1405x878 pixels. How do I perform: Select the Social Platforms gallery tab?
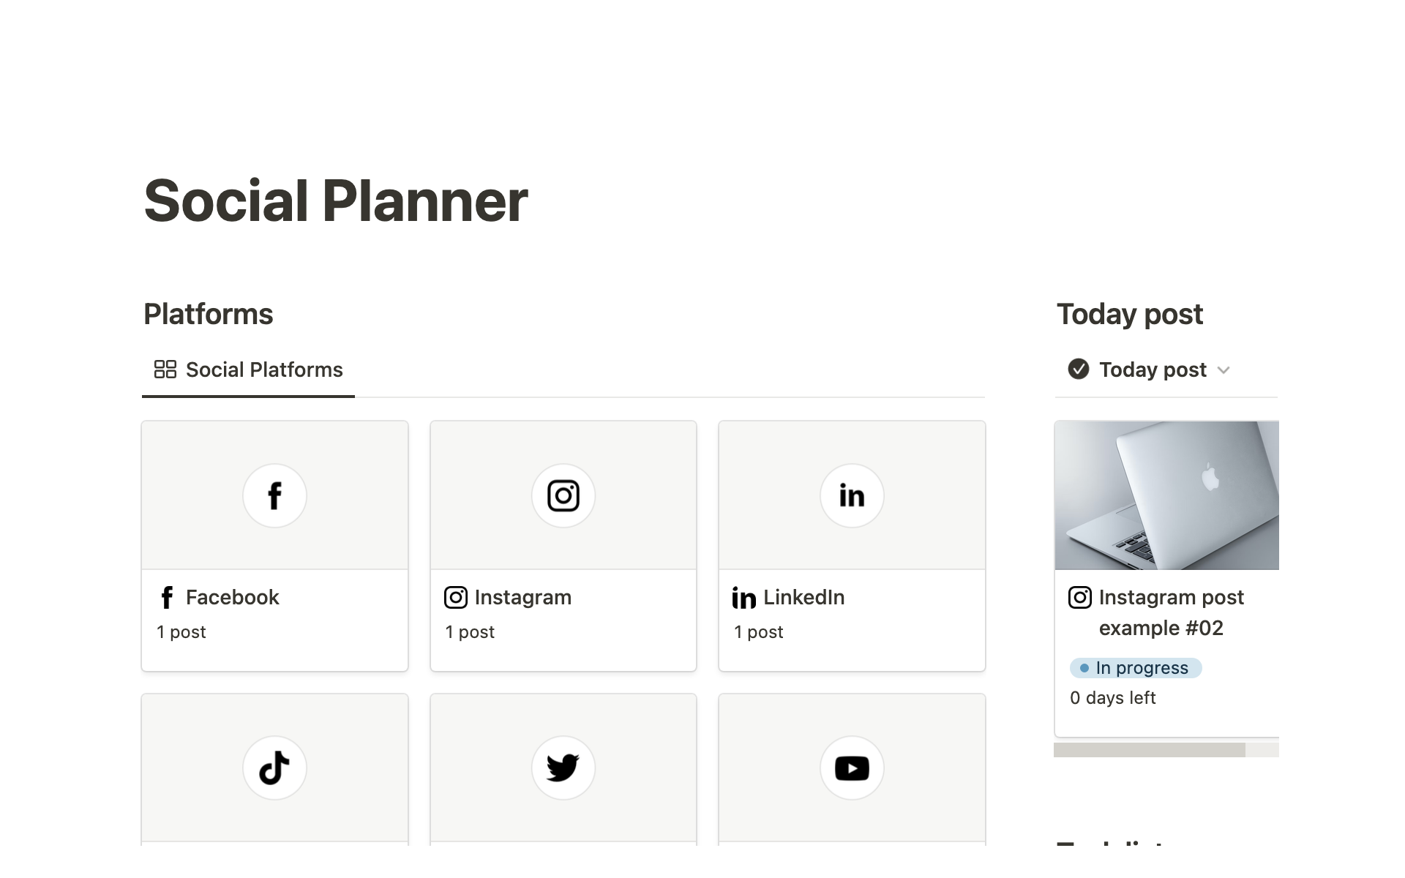pos(249,370)
